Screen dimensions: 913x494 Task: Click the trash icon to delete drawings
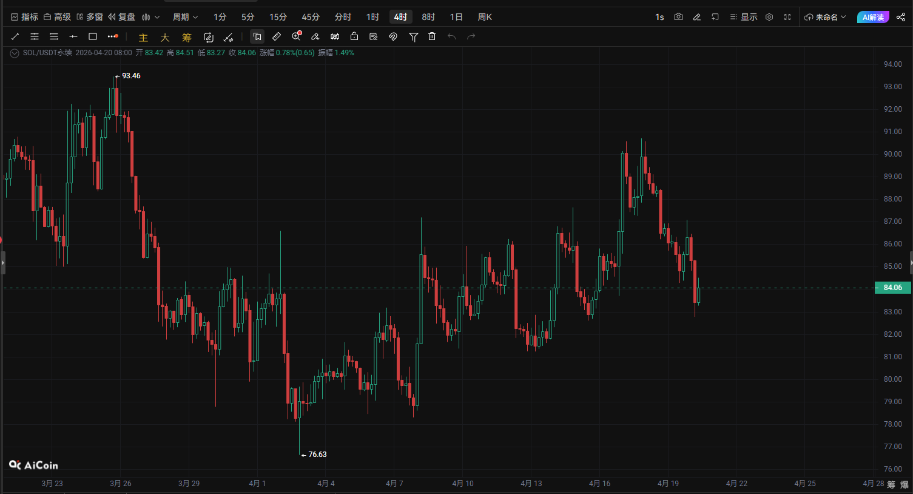point(432,36)
